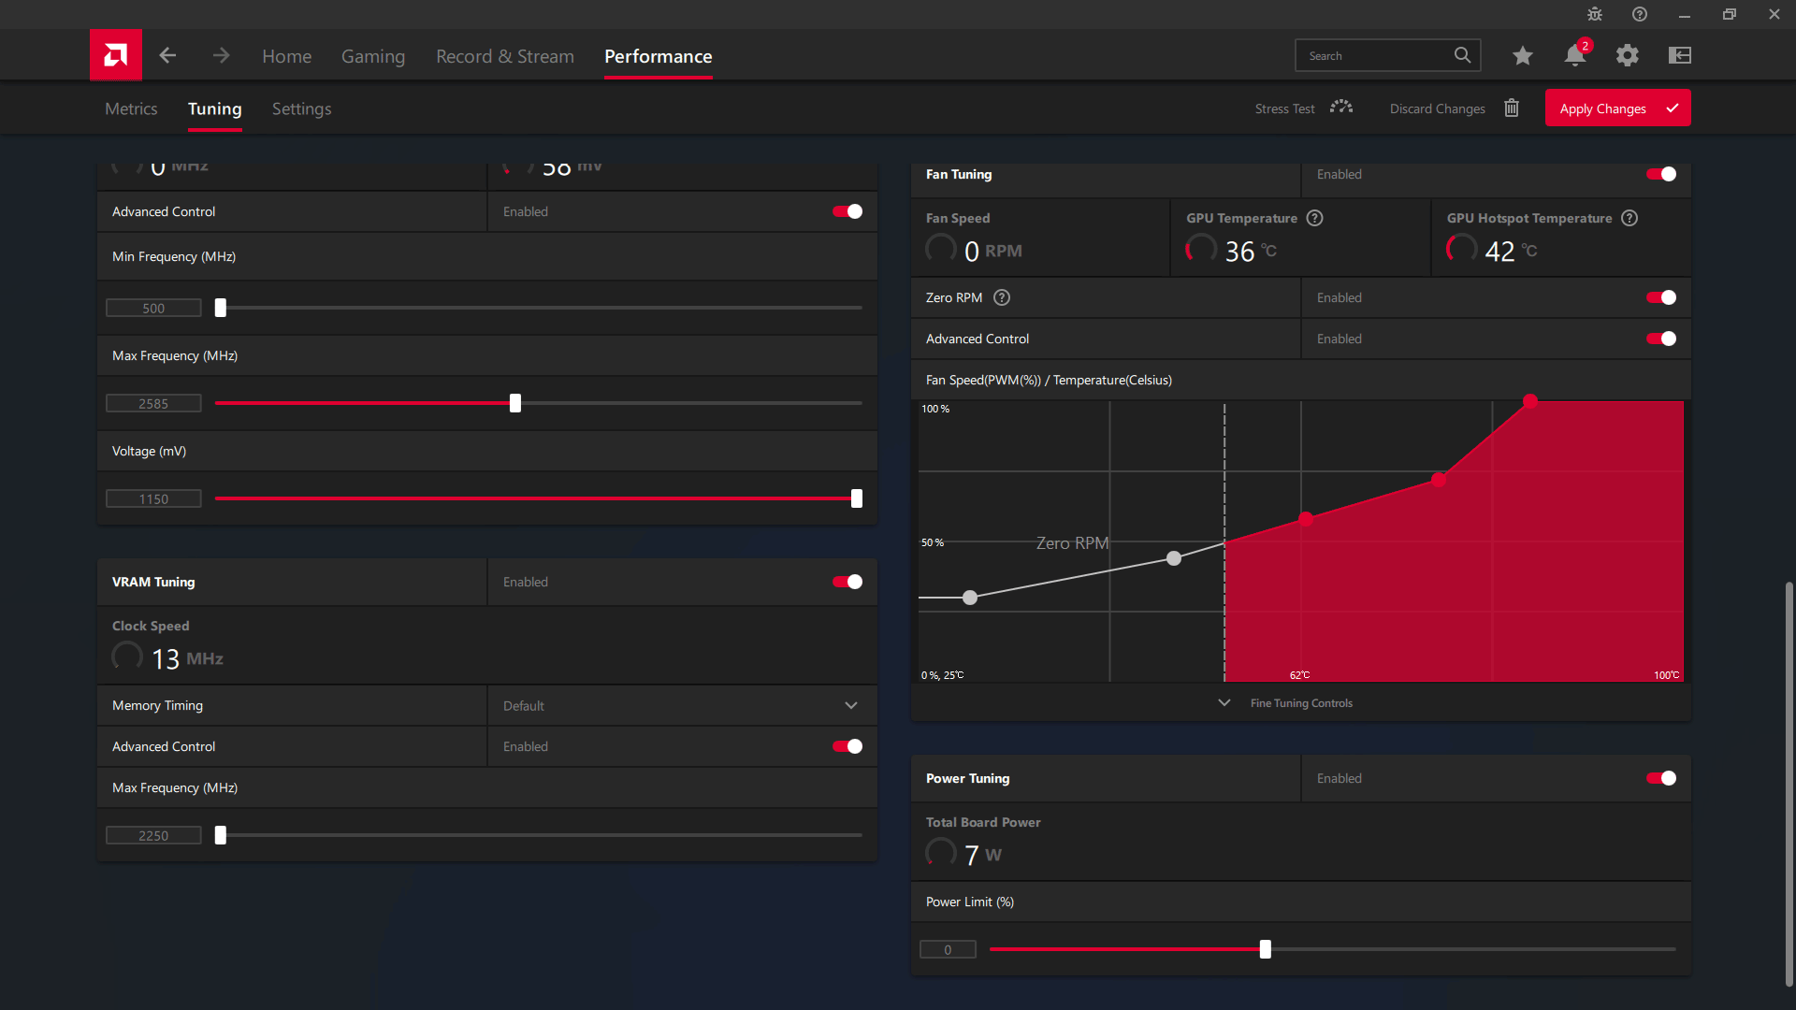Click the discard changes trash icon

(x=1511, y=108)
